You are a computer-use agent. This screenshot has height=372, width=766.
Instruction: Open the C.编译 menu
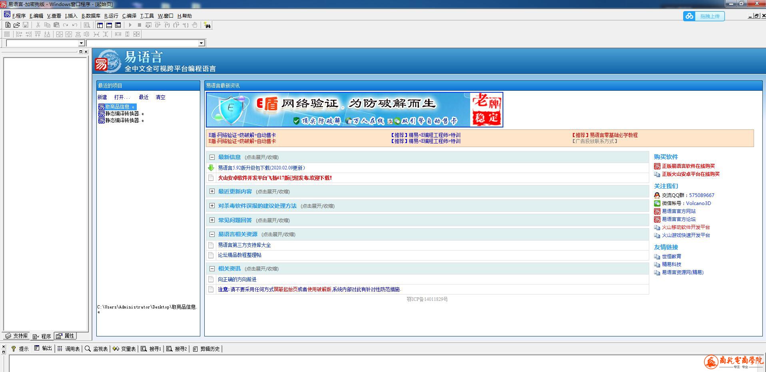[129, 16]
